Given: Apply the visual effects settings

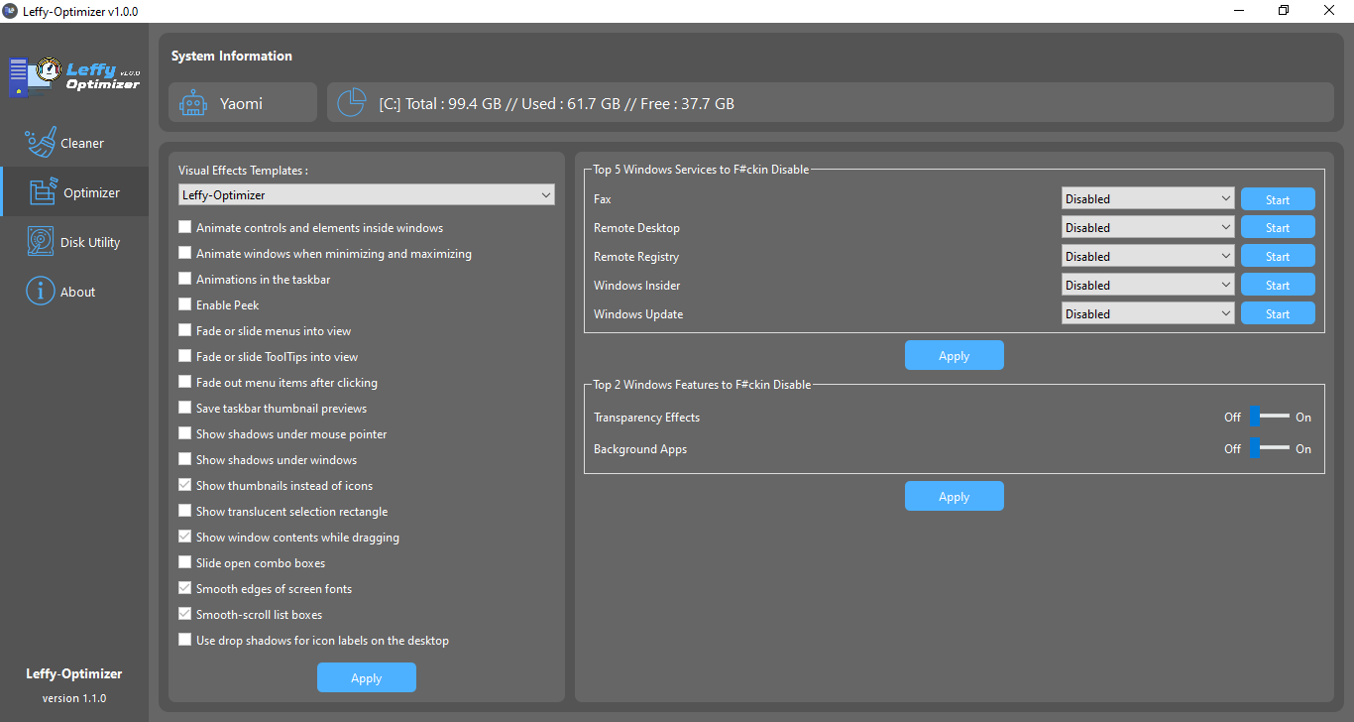Looking at the screenshot, I should (366, 677).
